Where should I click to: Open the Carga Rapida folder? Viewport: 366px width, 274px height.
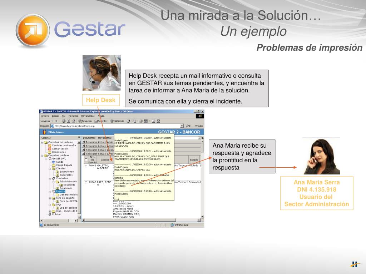point(62,165)
